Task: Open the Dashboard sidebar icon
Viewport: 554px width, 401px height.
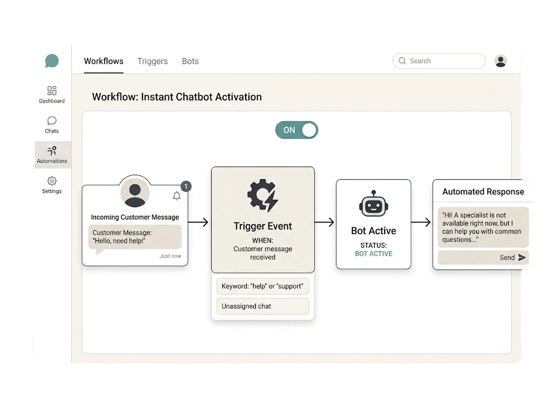Action: pyautogui.click(x=52, y=90)
